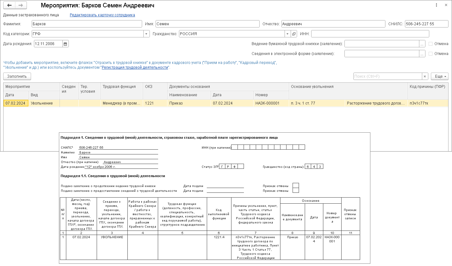This screenshot has height=266, width=452.
Task: Select the Расторжение трудового догов... cell
Action: point(376,103)
